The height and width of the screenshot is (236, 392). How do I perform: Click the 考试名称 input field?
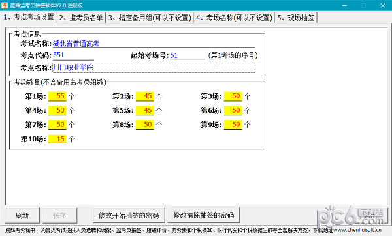tap(154, 44)
